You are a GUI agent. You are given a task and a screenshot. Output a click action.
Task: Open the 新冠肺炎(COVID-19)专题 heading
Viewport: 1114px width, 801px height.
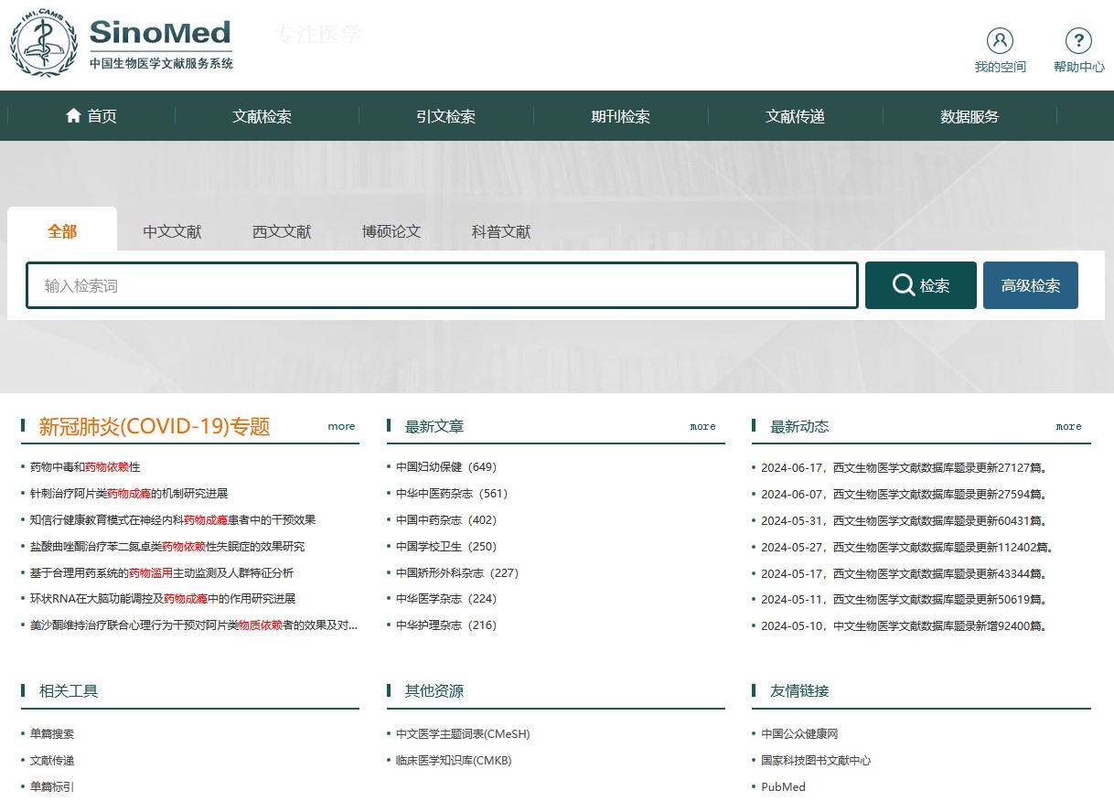tap(155, 426)
